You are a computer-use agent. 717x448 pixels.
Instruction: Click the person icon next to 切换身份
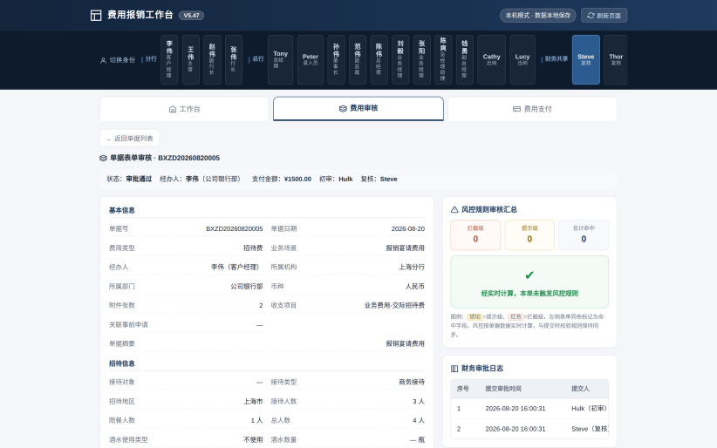click(x=103, y=60)
